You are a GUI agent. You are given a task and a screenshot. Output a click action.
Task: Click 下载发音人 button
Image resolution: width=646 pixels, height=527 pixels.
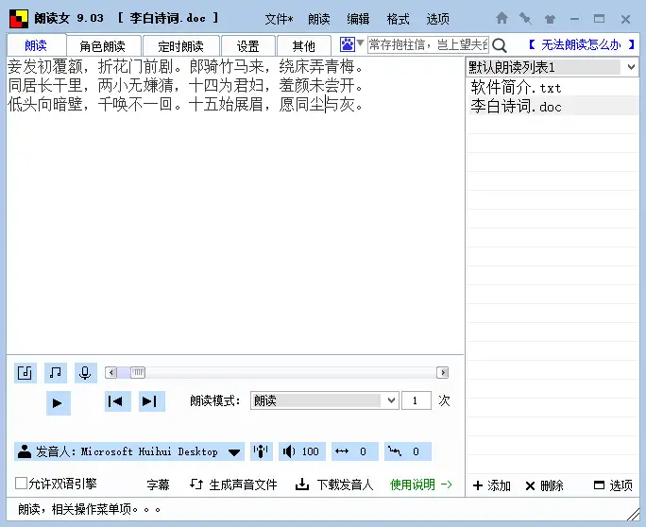(334, 484)
